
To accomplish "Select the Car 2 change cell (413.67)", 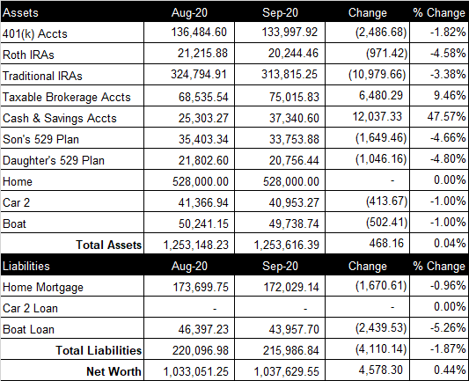I will click(x=386, y=201).
